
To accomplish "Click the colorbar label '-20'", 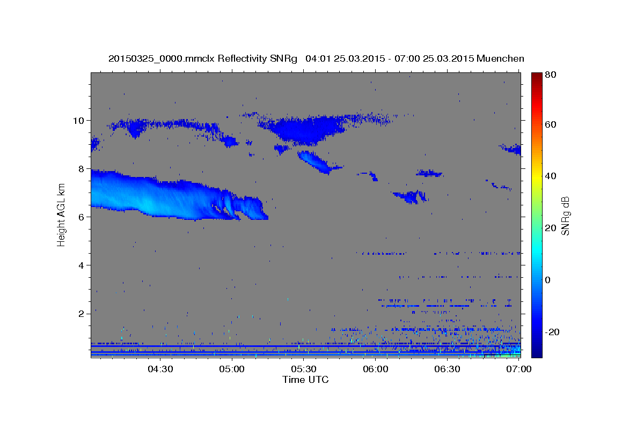I will 552,332.
